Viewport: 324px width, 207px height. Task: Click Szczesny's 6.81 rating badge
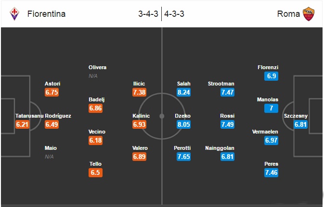[x=300, y=124]
